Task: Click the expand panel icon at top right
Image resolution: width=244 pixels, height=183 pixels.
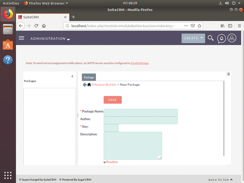Action: [x=228, y=74]
